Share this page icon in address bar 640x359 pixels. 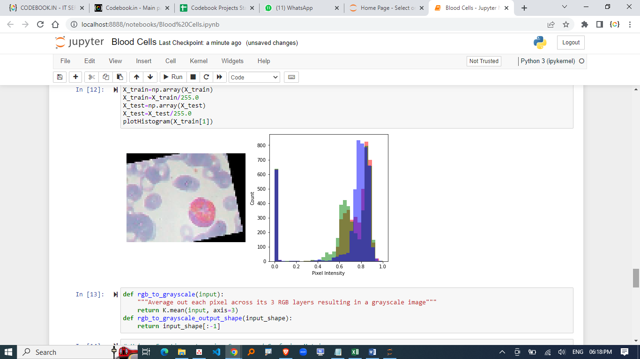[551, 24]
